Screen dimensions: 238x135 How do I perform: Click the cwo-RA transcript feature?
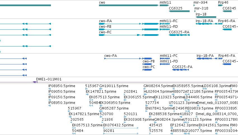click(x=129, y=24)
